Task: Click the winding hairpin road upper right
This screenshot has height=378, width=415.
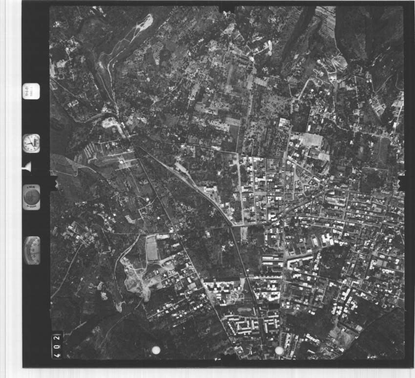Action: coord(337,63)
